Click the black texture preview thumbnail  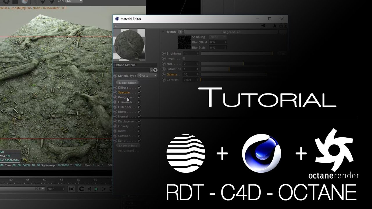(x=184, y=42)
